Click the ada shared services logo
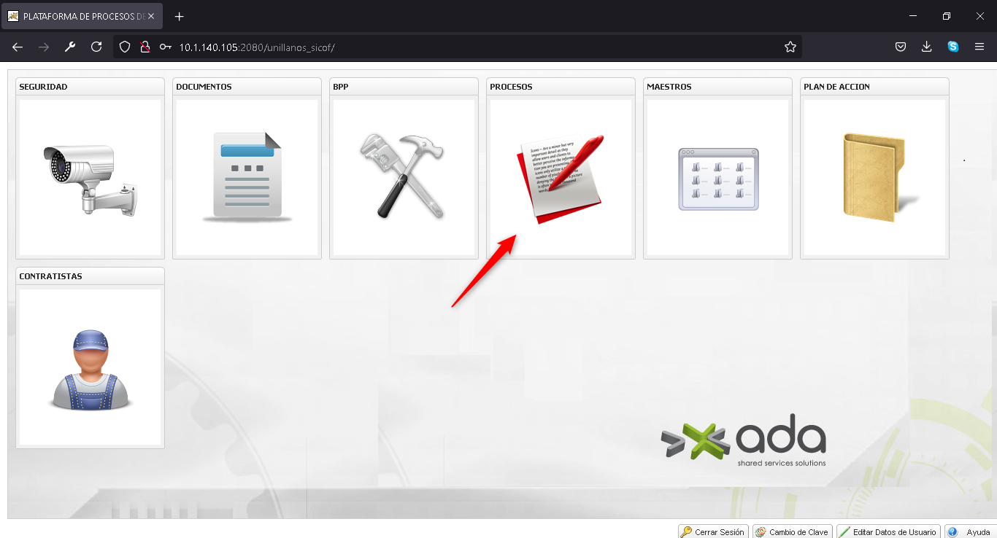The image size is (997, 538). [744, 441]
